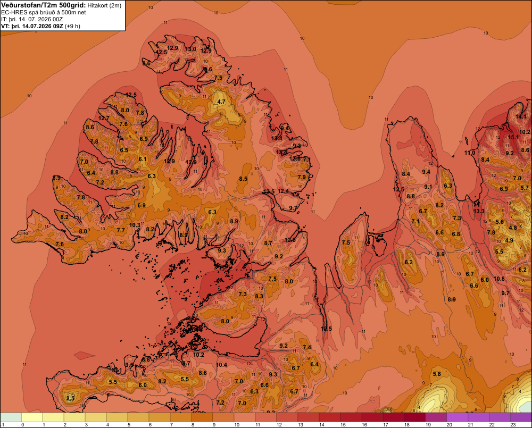
Task: Click the legend swatch between 12 and 13
Action: [x=287, y=417]
